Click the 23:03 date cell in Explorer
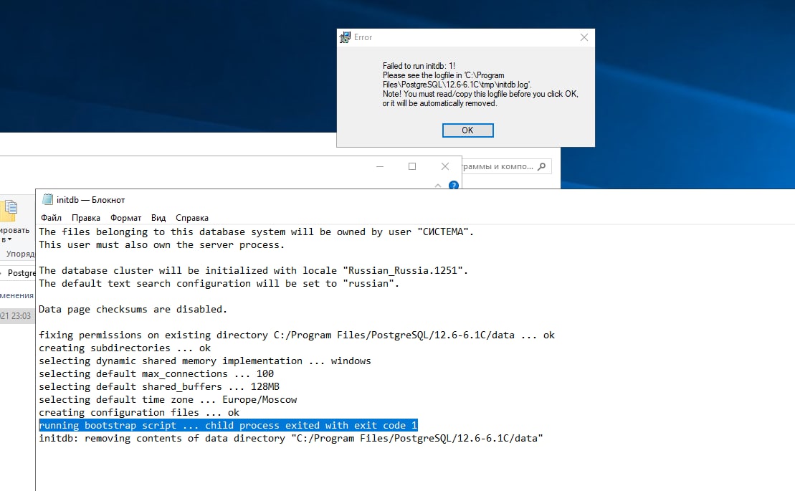795x491 pixels. coord(15,315)
